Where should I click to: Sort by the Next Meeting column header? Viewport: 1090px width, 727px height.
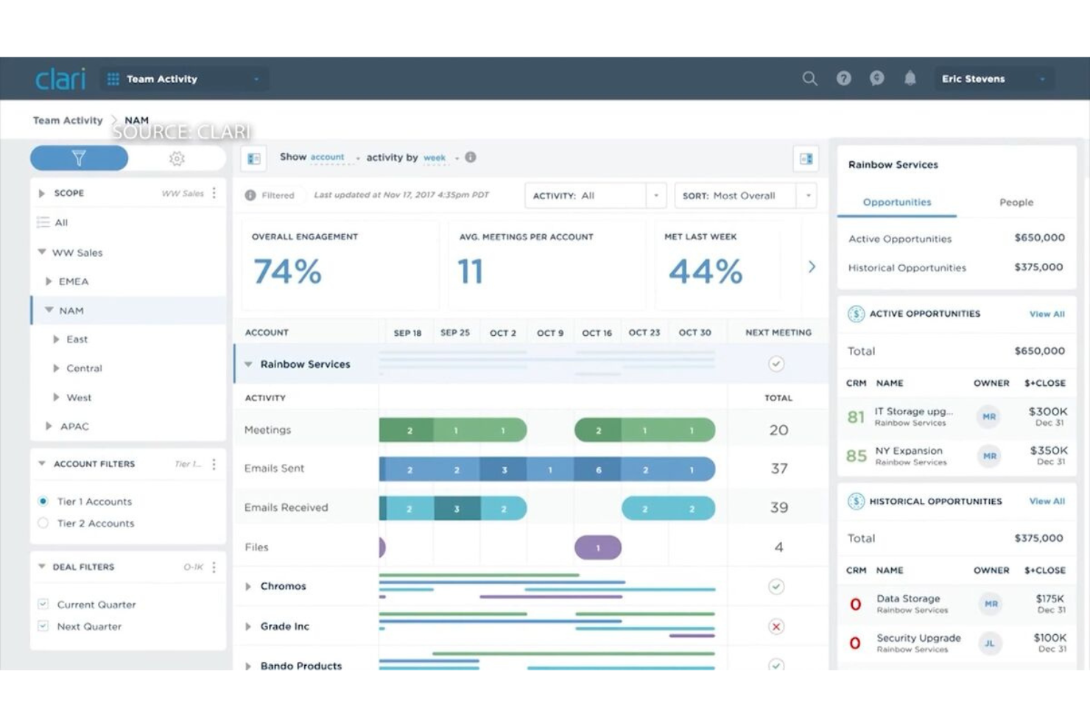[778, 333]
